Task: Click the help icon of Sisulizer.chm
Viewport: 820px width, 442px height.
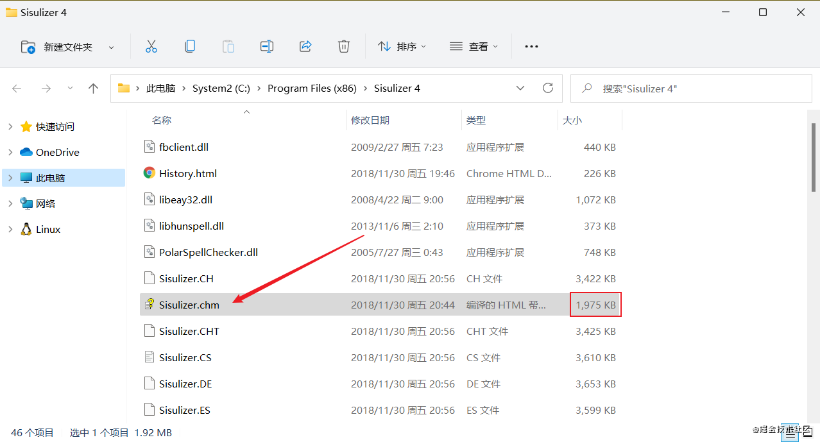Action: click(x=149, y=305)
